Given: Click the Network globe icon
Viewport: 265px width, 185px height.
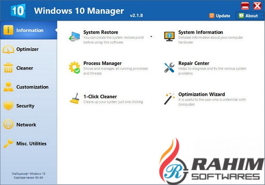Looking at the screenshot, I should click(x=8, y=124).
